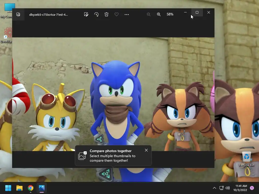Dismiss the Compare photos together tip
The height and width of the screenshot is (194, 259).
click(x=146, y=150)
